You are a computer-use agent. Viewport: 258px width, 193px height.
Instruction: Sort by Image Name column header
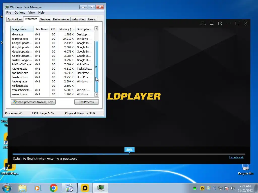(22, 29)
